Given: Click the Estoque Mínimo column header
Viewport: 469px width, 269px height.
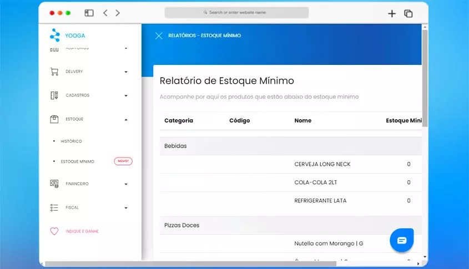Looking at the screenshot, I should (x=404, y=120).
